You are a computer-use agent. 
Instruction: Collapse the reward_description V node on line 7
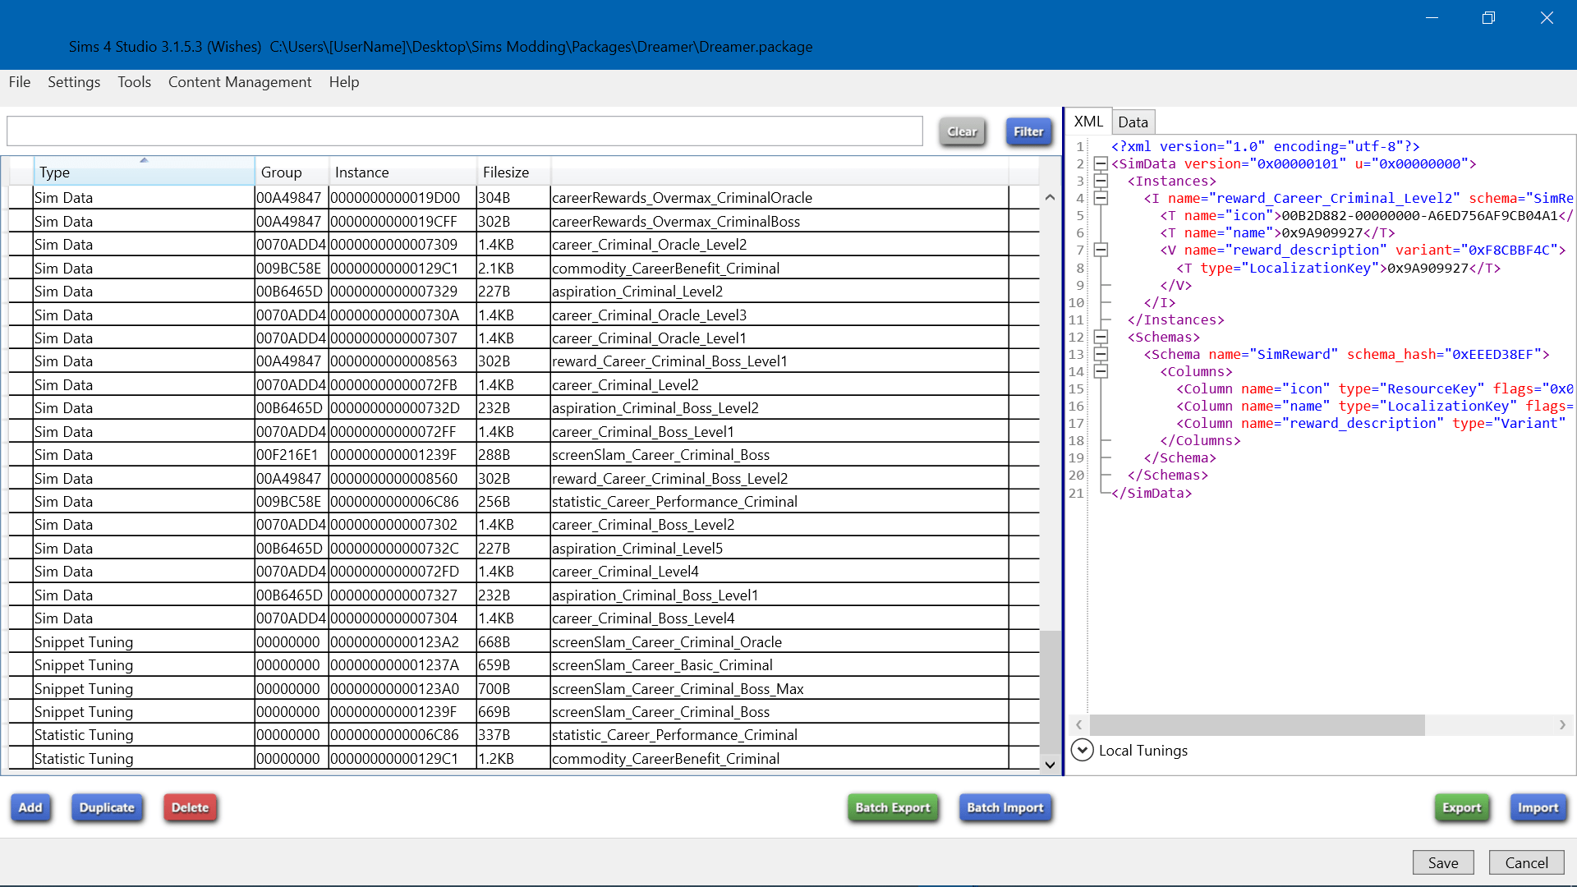tap(1101, 250)
